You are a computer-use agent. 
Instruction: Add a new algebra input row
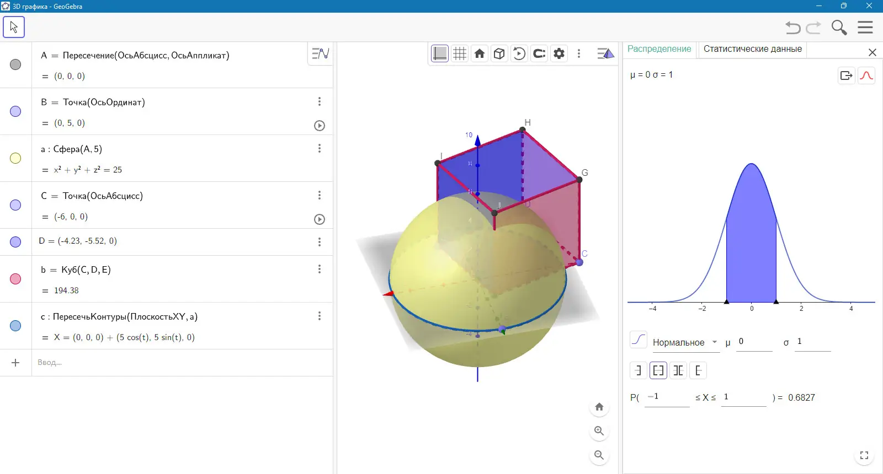click(15, 363)
